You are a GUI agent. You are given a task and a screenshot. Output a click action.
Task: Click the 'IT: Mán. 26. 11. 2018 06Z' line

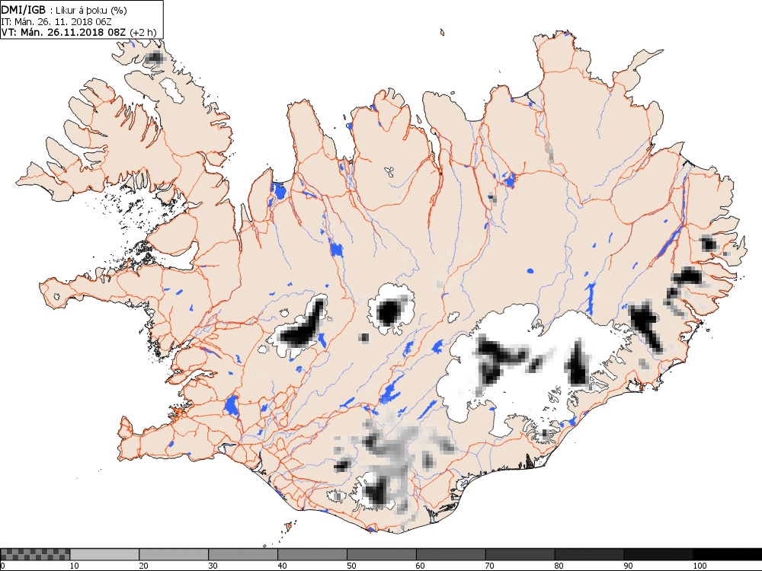[57, 21]
